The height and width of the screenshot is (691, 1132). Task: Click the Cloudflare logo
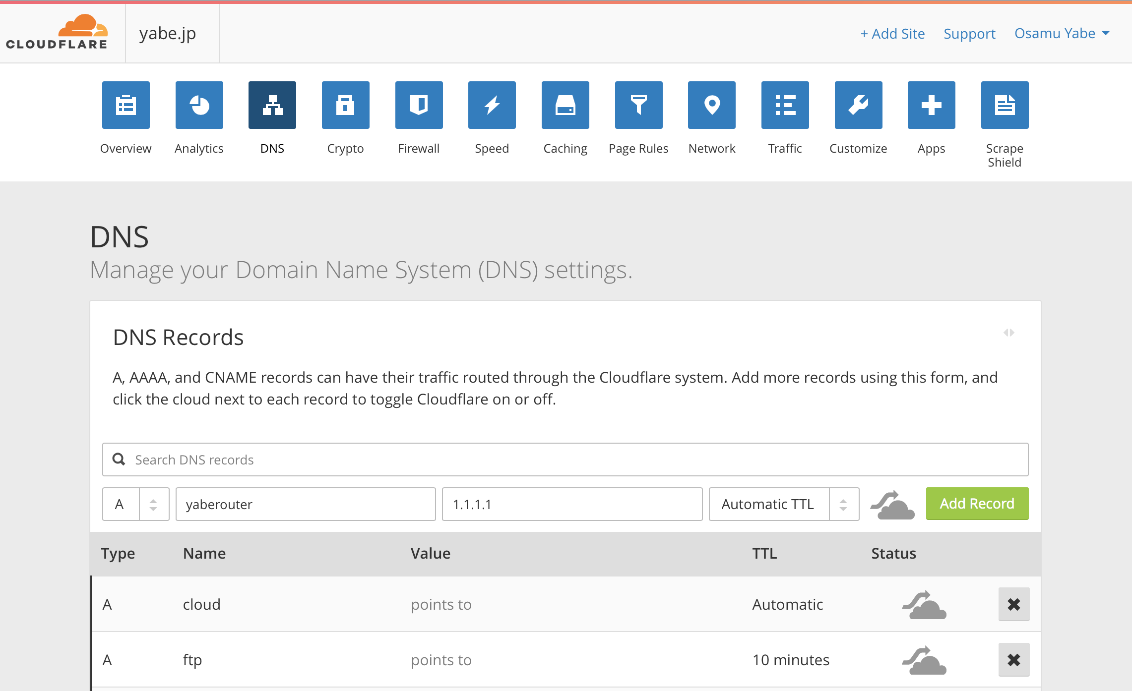click(57, 32)
